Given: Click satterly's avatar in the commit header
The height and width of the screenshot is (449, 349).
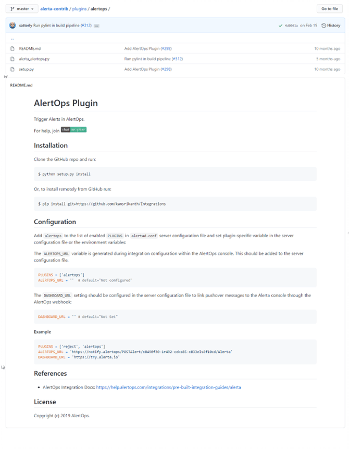Looking at the screenshot, I should (14, 25).
